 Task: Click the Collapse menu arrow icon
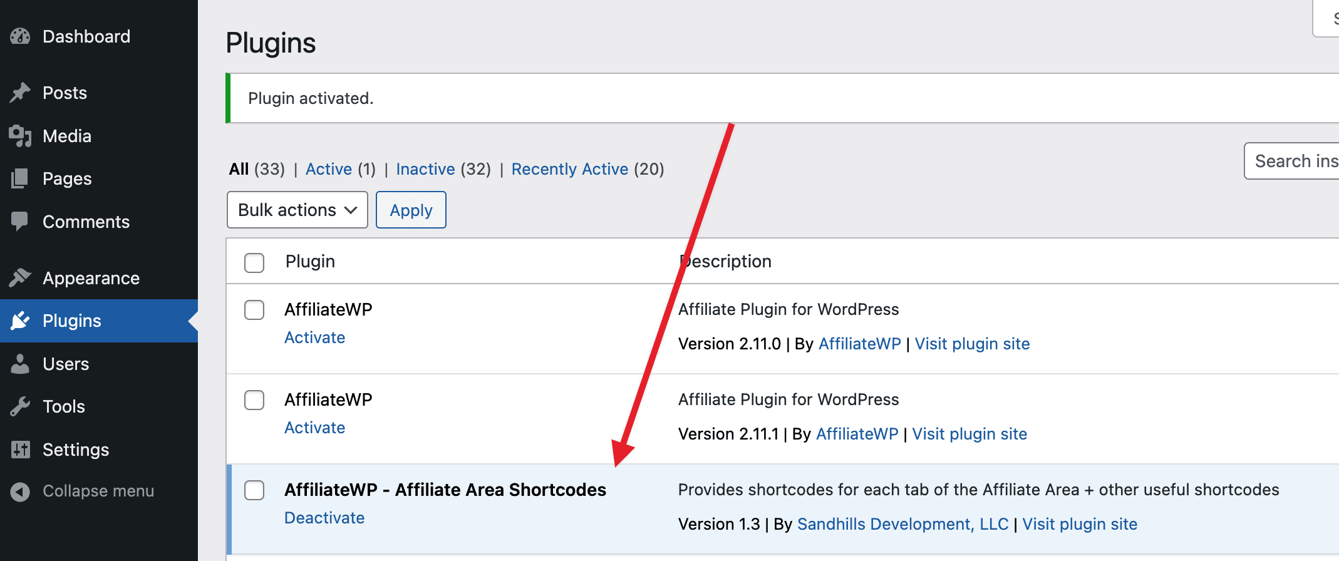tap(20, 492)
